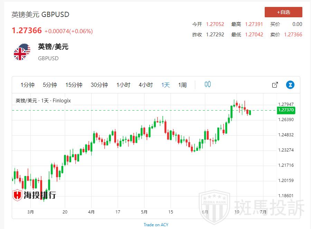Click the 卖价 1.27366 ask value
Screen dimensions: 311x229
[293, 35]
